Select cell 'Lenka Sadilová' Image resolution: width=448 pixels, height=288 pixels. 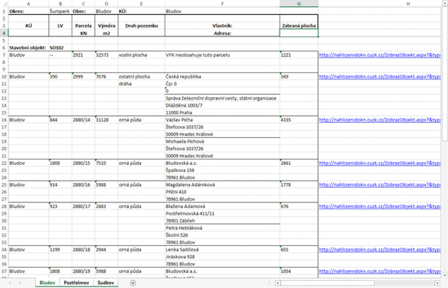pos(222,249)
